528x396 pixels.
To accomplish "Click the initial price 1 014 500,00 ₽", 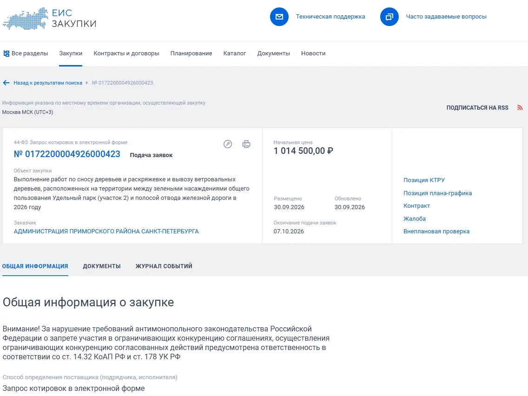I will coord(304,151).
